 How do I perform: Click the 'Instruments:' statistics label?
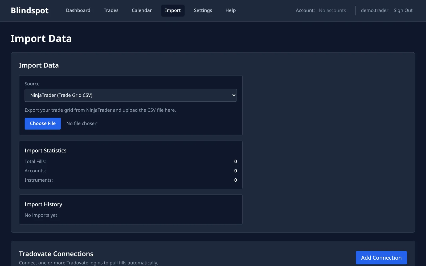click(x=39, y=180)
